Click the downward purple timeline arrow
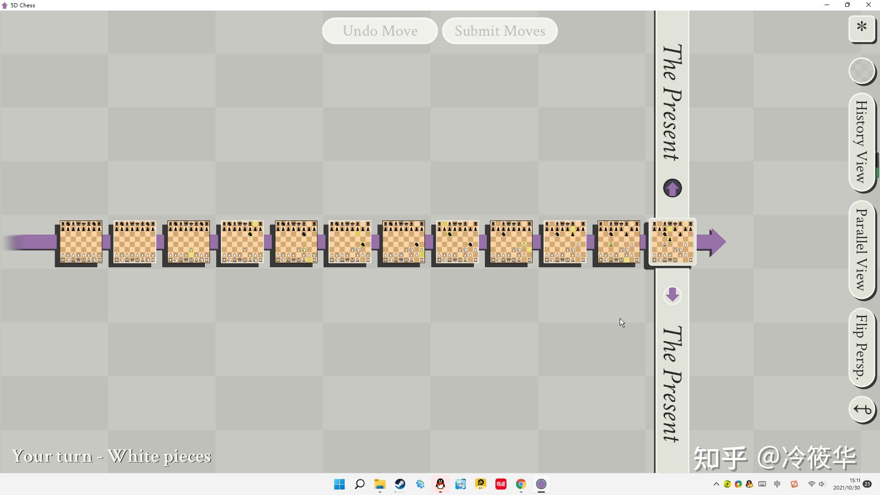This screenshot has height=495, width=880. [672, 295]
